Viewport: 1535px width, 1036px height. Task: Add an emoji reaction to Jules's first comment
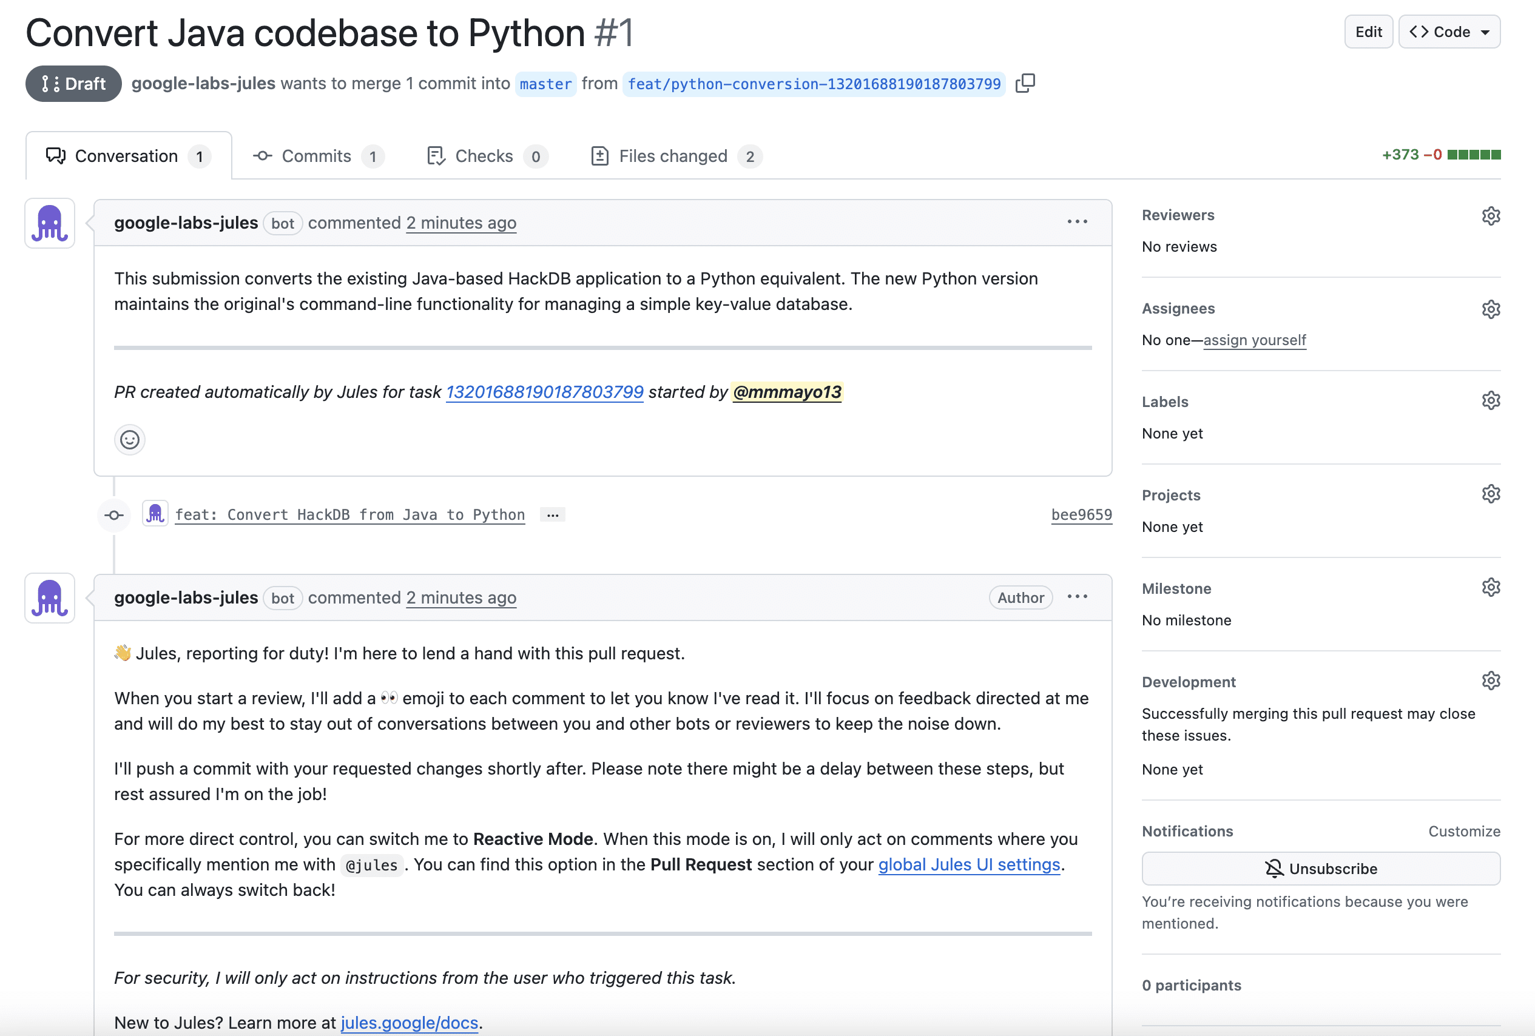pos(129,440)
